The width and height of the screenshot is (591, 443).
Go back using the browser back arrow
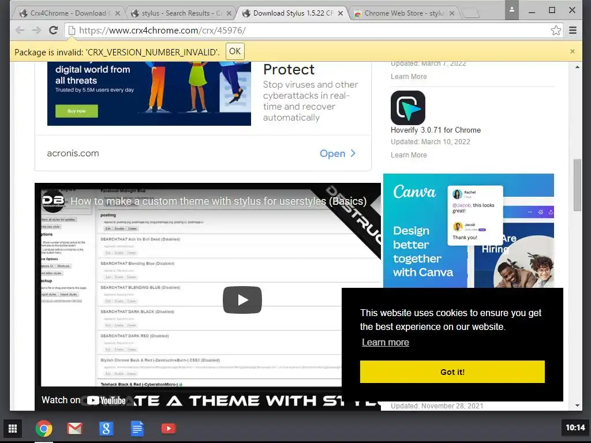point(20,31)
